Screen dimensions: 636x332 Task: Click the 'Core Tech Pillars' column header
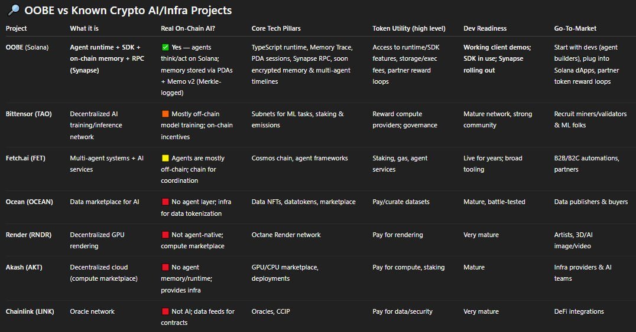pos(276,28)
